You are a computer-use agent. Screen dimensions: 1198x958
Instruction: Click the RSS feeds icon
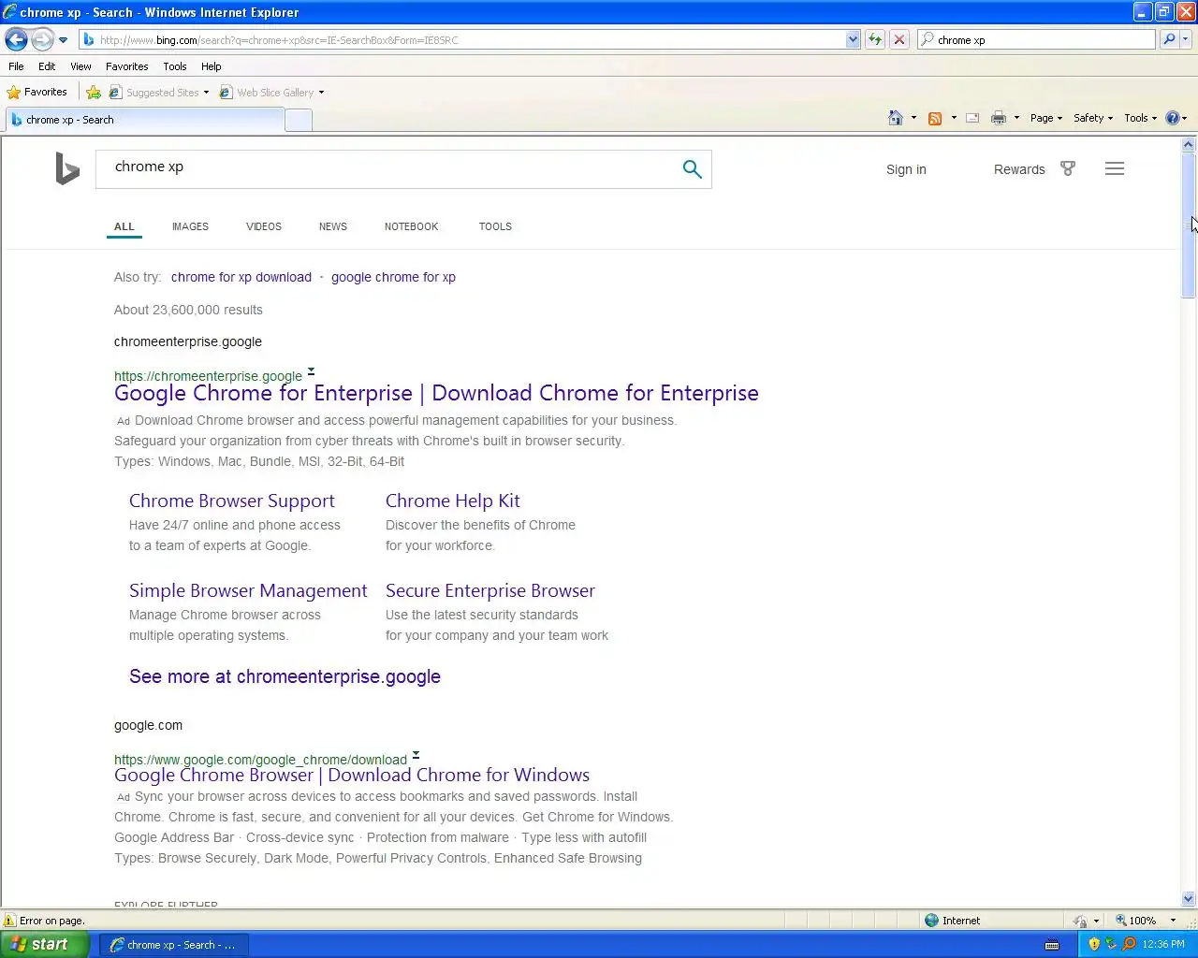click(934, 118)
